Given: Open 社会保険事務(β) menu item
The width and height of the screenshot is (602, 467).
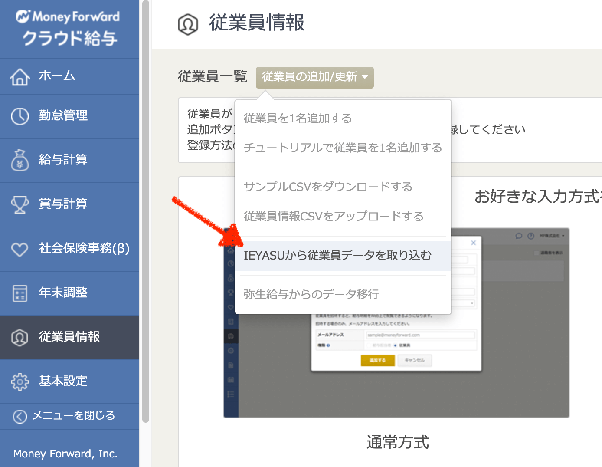Looking at the screenshot, I should pos(69,249).
